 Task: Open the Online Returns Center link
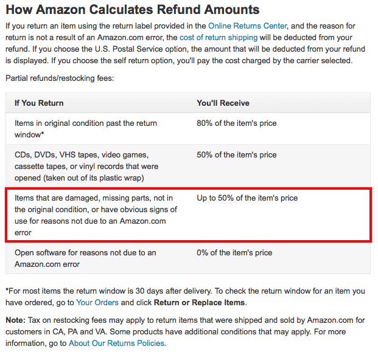tap(248, 26)
